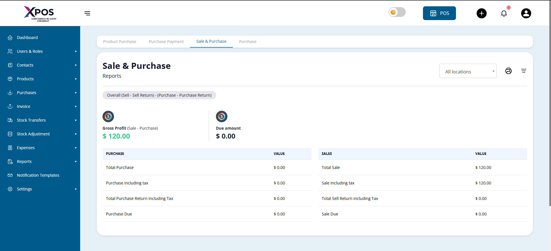Select the Purchase tab

pyautogui.click(x=248, y=42)
